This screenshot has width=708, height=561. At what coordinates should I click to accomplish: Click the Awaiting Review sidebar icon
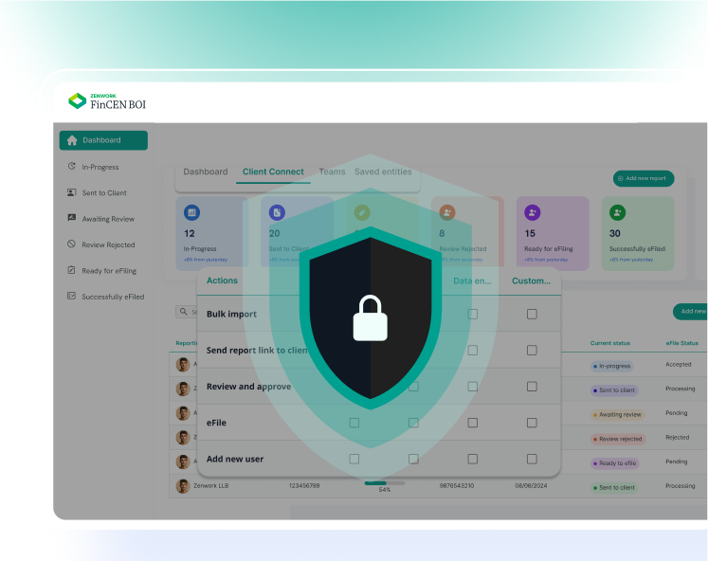[x=71, y=218]
